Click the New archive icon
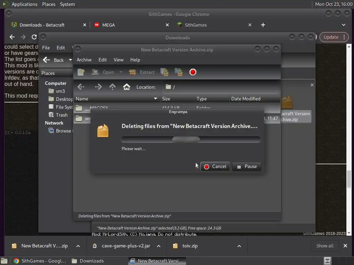 point(81,72)
